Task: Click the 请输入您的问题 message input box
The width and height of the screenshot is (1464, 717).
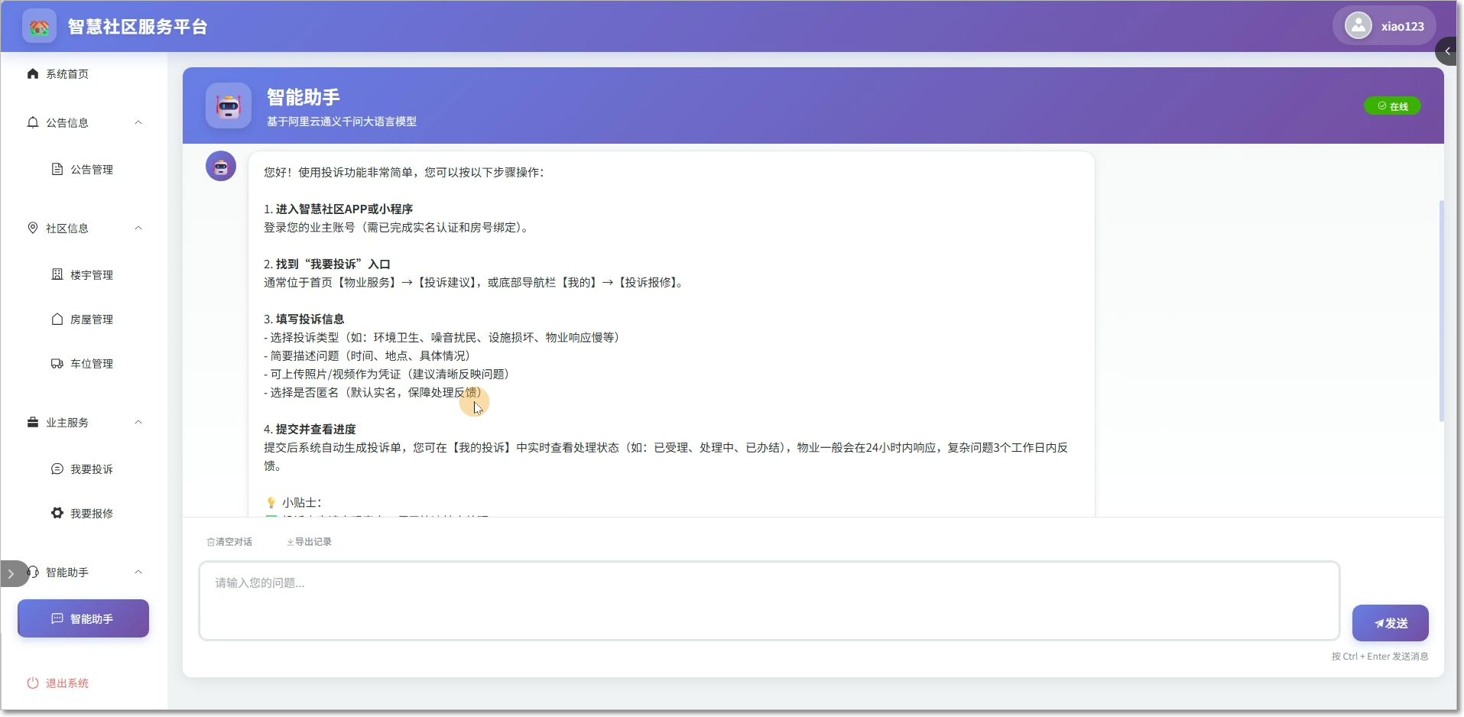Action: 769,601
